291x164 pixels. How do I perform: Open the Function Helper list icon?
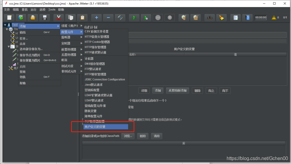235,18
